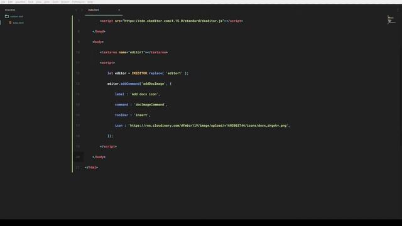Click the next tab arrow
Screen dimensions: 402x226
(x=82, y=10)
